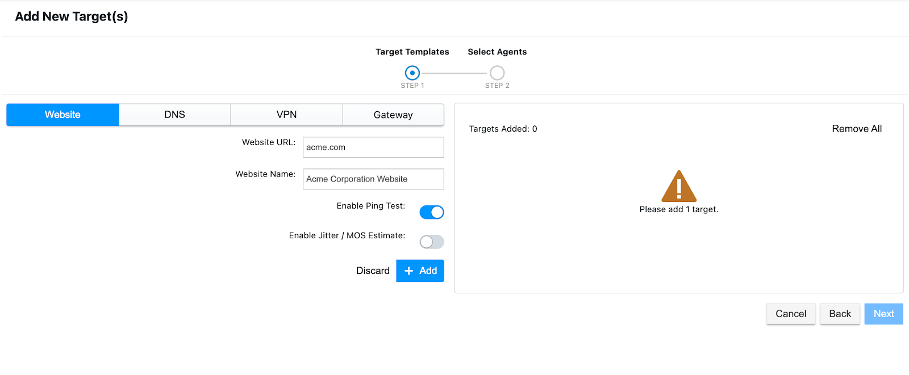This screenshot has width=909, height=375.
Task: Select the Website tab
Action: tap(62, 115)
